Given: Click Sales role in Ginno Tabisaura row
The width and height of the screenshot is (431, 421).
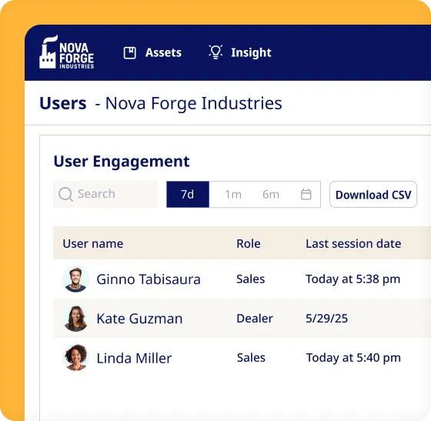Looking at the screenshot, I should (251, 279).
